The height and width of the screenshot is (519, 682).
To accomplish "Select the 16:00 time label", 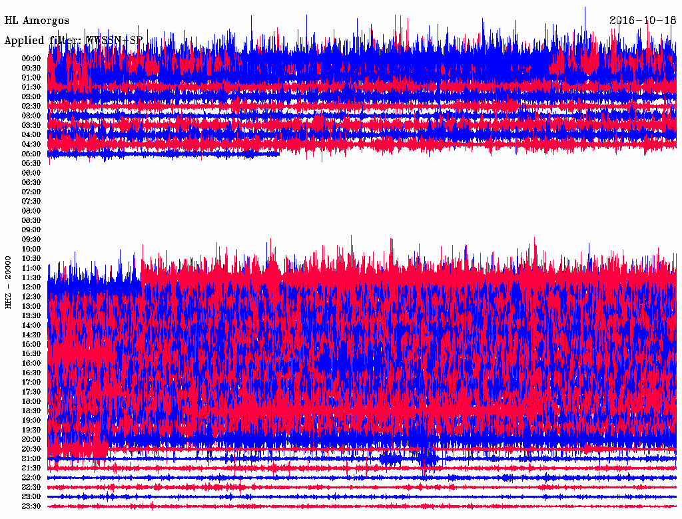I will [31, 363].
